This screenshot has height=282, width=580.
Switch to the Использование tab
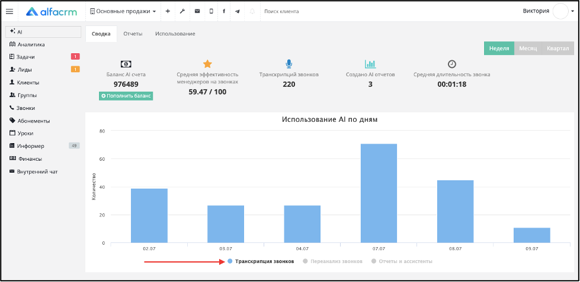(x=175, y=34)
